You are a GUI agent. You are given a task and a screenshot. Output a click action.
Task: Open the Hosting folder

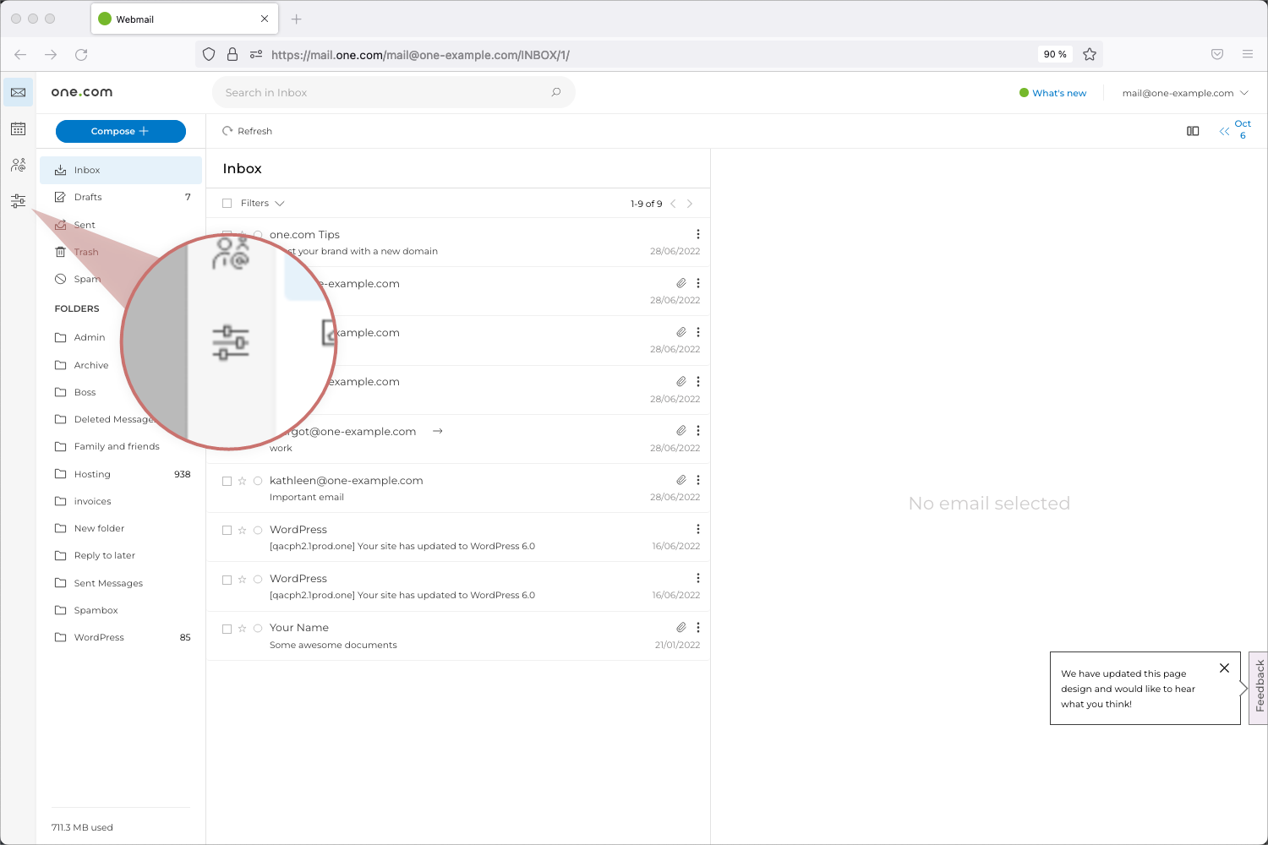(x=92, y=474)
